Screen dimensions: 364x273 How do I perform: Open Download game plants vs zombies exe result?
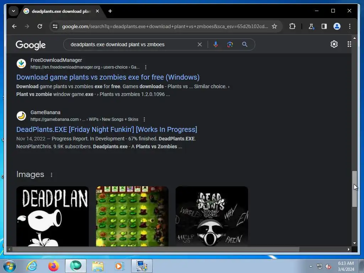tap(108, 77)
